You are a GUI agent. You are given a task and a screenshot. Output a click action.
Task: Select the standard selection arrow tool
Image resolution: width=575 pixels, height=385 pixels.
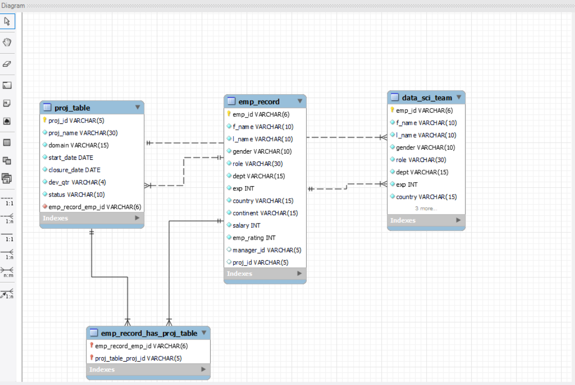(x=8, y=21)
